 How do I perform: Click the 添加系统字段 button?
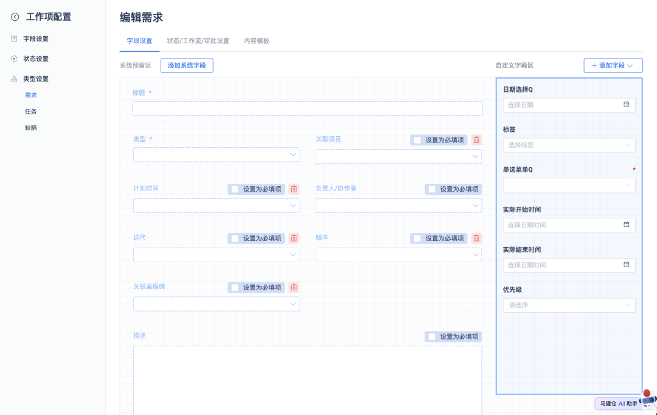(186, 65)
